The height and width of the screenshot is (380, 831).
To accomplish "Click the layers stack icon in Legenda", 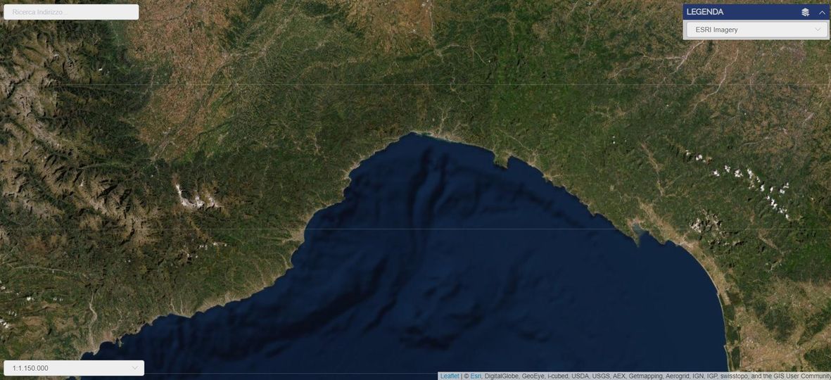I will pos(805,12).
